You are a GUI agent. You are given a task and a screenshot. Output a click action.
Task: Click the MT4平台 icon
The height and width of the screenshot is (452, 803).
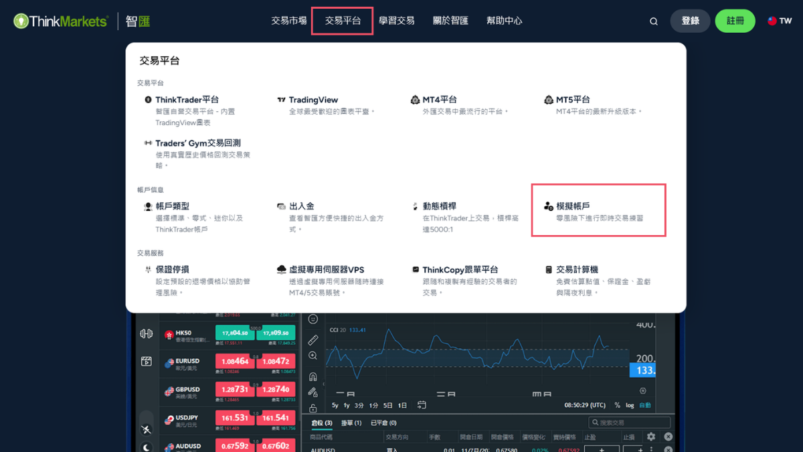pyautogui.click(x=415, y=100)
